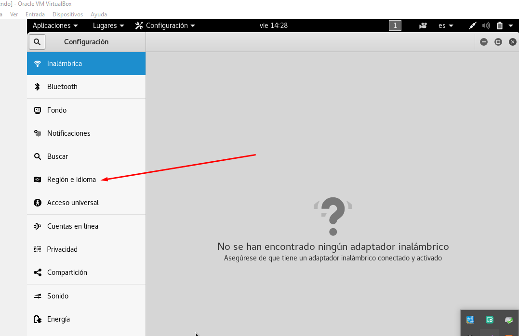The image size is (519, 336).
Task: Open the Energía power panel
Action: [x=86, y=319]
